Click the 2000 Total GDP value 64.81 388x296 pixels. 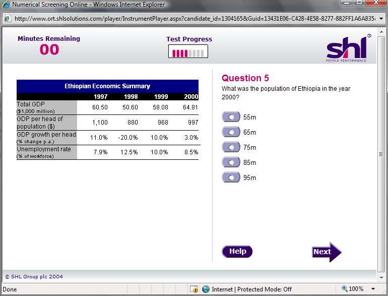190,107
